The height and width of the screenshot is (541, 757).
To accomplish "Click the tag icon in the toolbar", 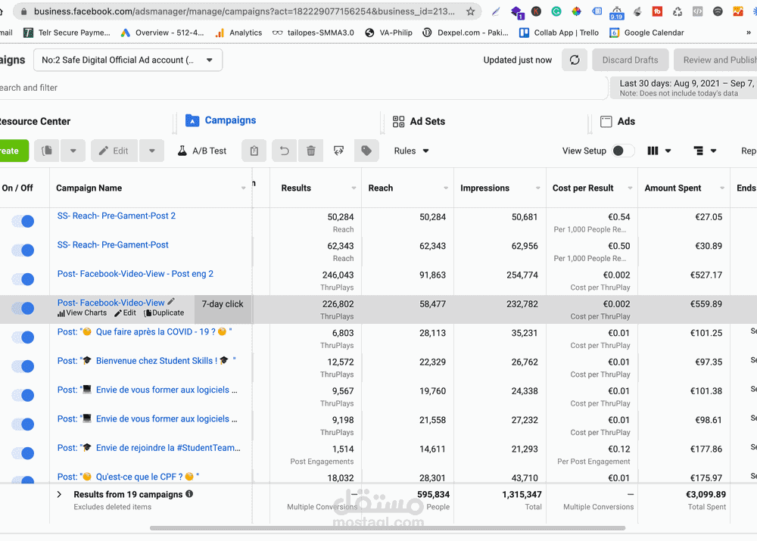I will coord(366,151).
